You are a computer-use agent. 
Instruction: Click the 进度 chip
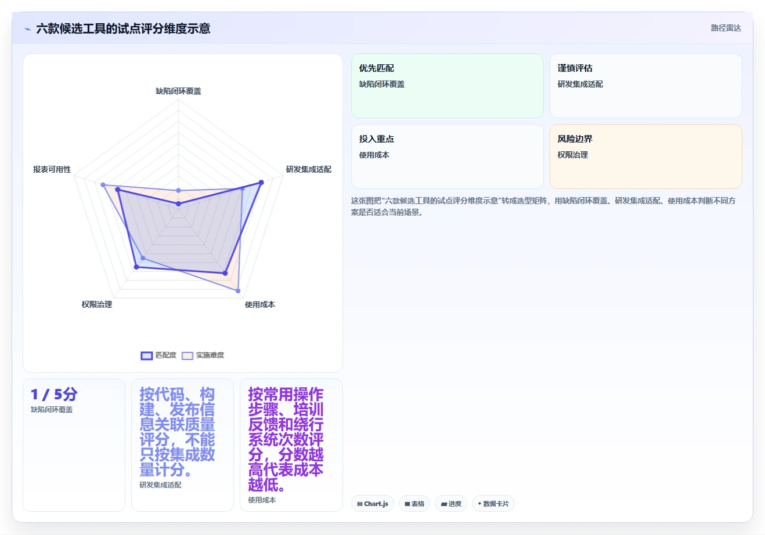point(451,504)
